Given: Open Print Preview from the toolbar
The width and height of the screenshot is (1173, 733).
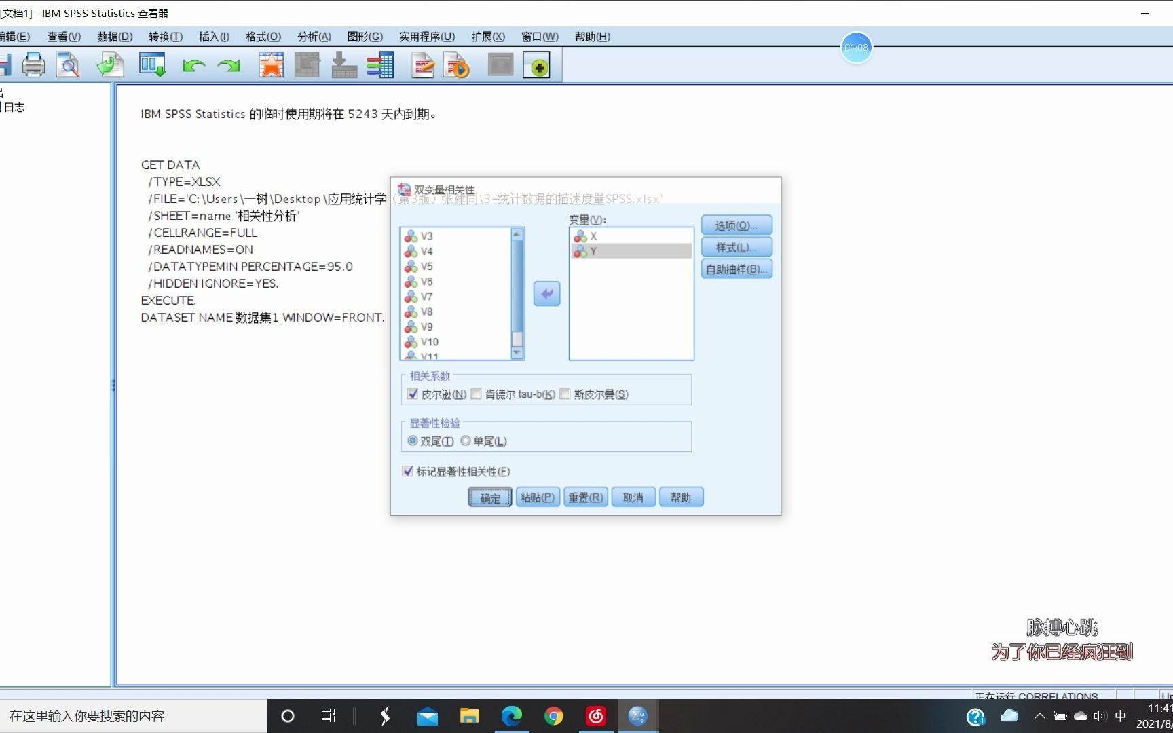Looking at the screenshot, I should coord(68,66).
